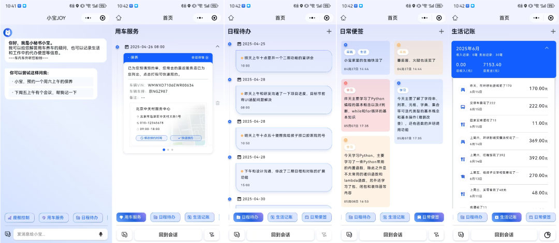This screenshot has width=559, height=243.
Task: Click the highlighted 日常便签 tab
Action: pyautogui.click(x=428, y=218)
